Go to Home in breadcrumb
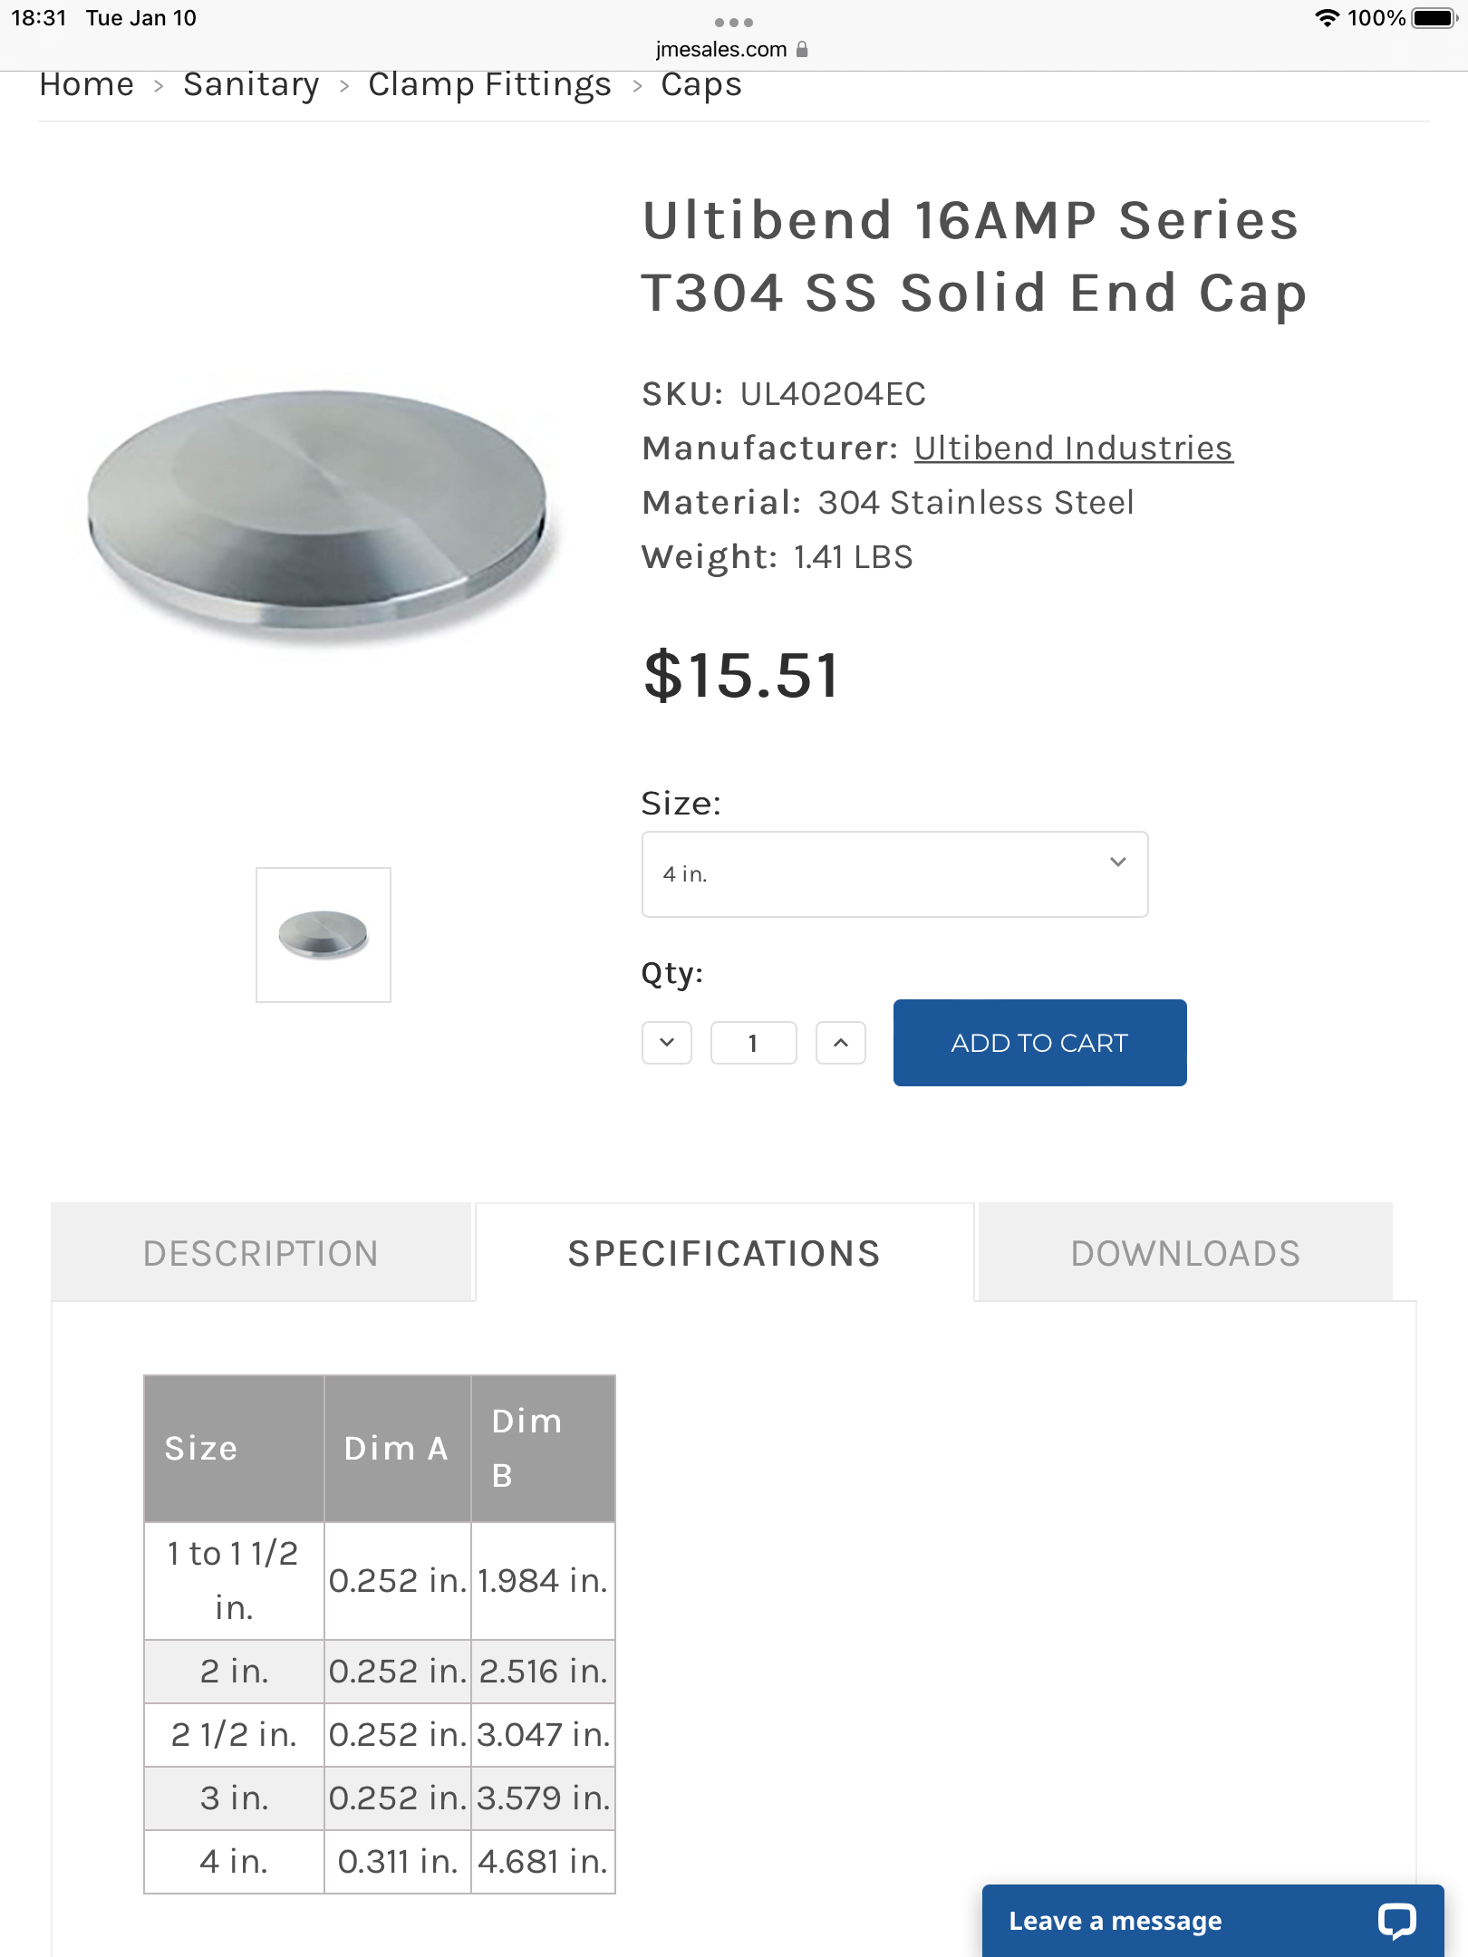 point(87,84)
